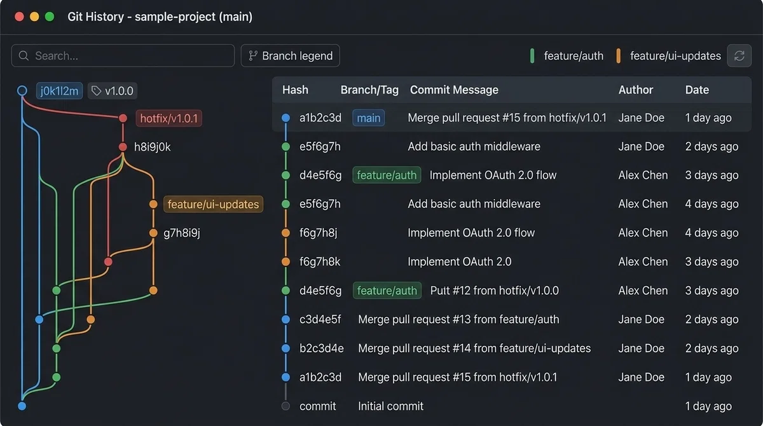Click the search magnifier icon

click(24, 56)
